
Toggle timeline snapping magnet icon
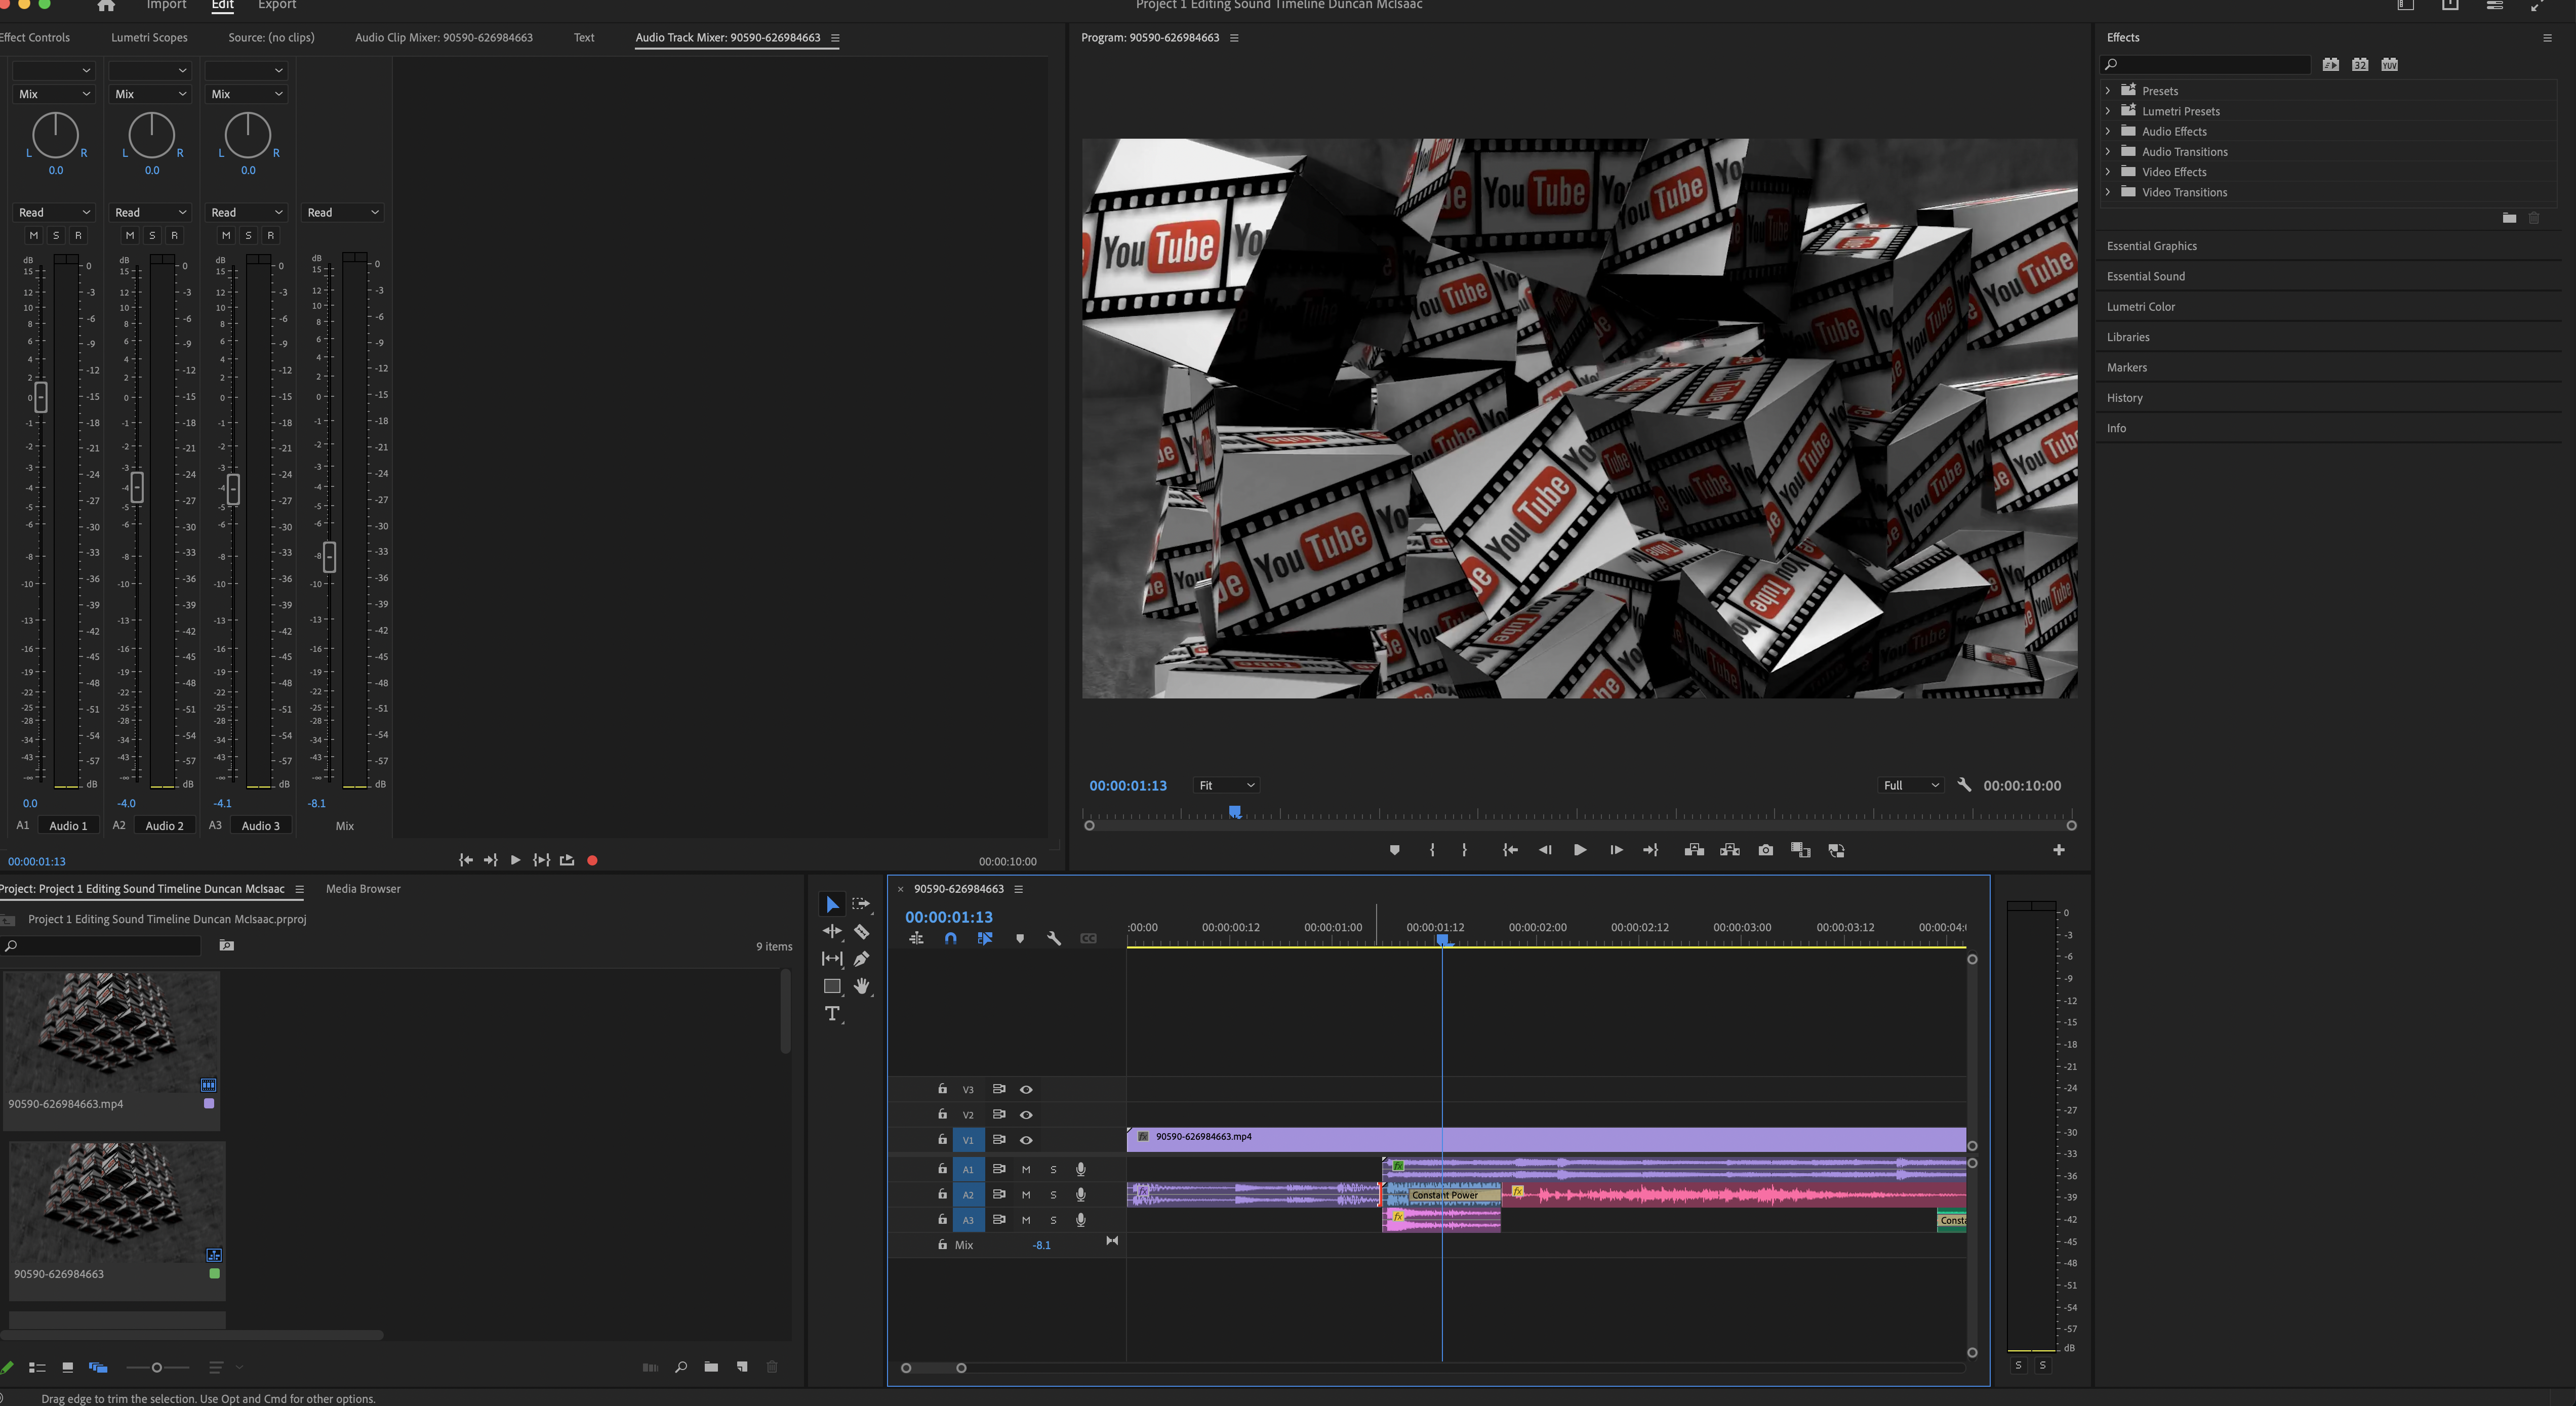[x=950, y=938]
